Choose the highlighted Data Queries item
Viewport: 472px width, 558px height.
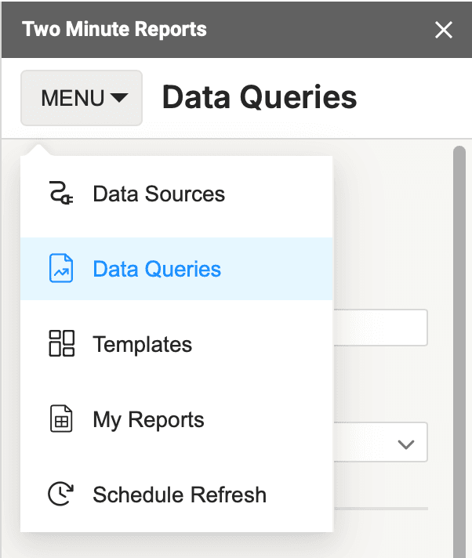tap(176, 269)
